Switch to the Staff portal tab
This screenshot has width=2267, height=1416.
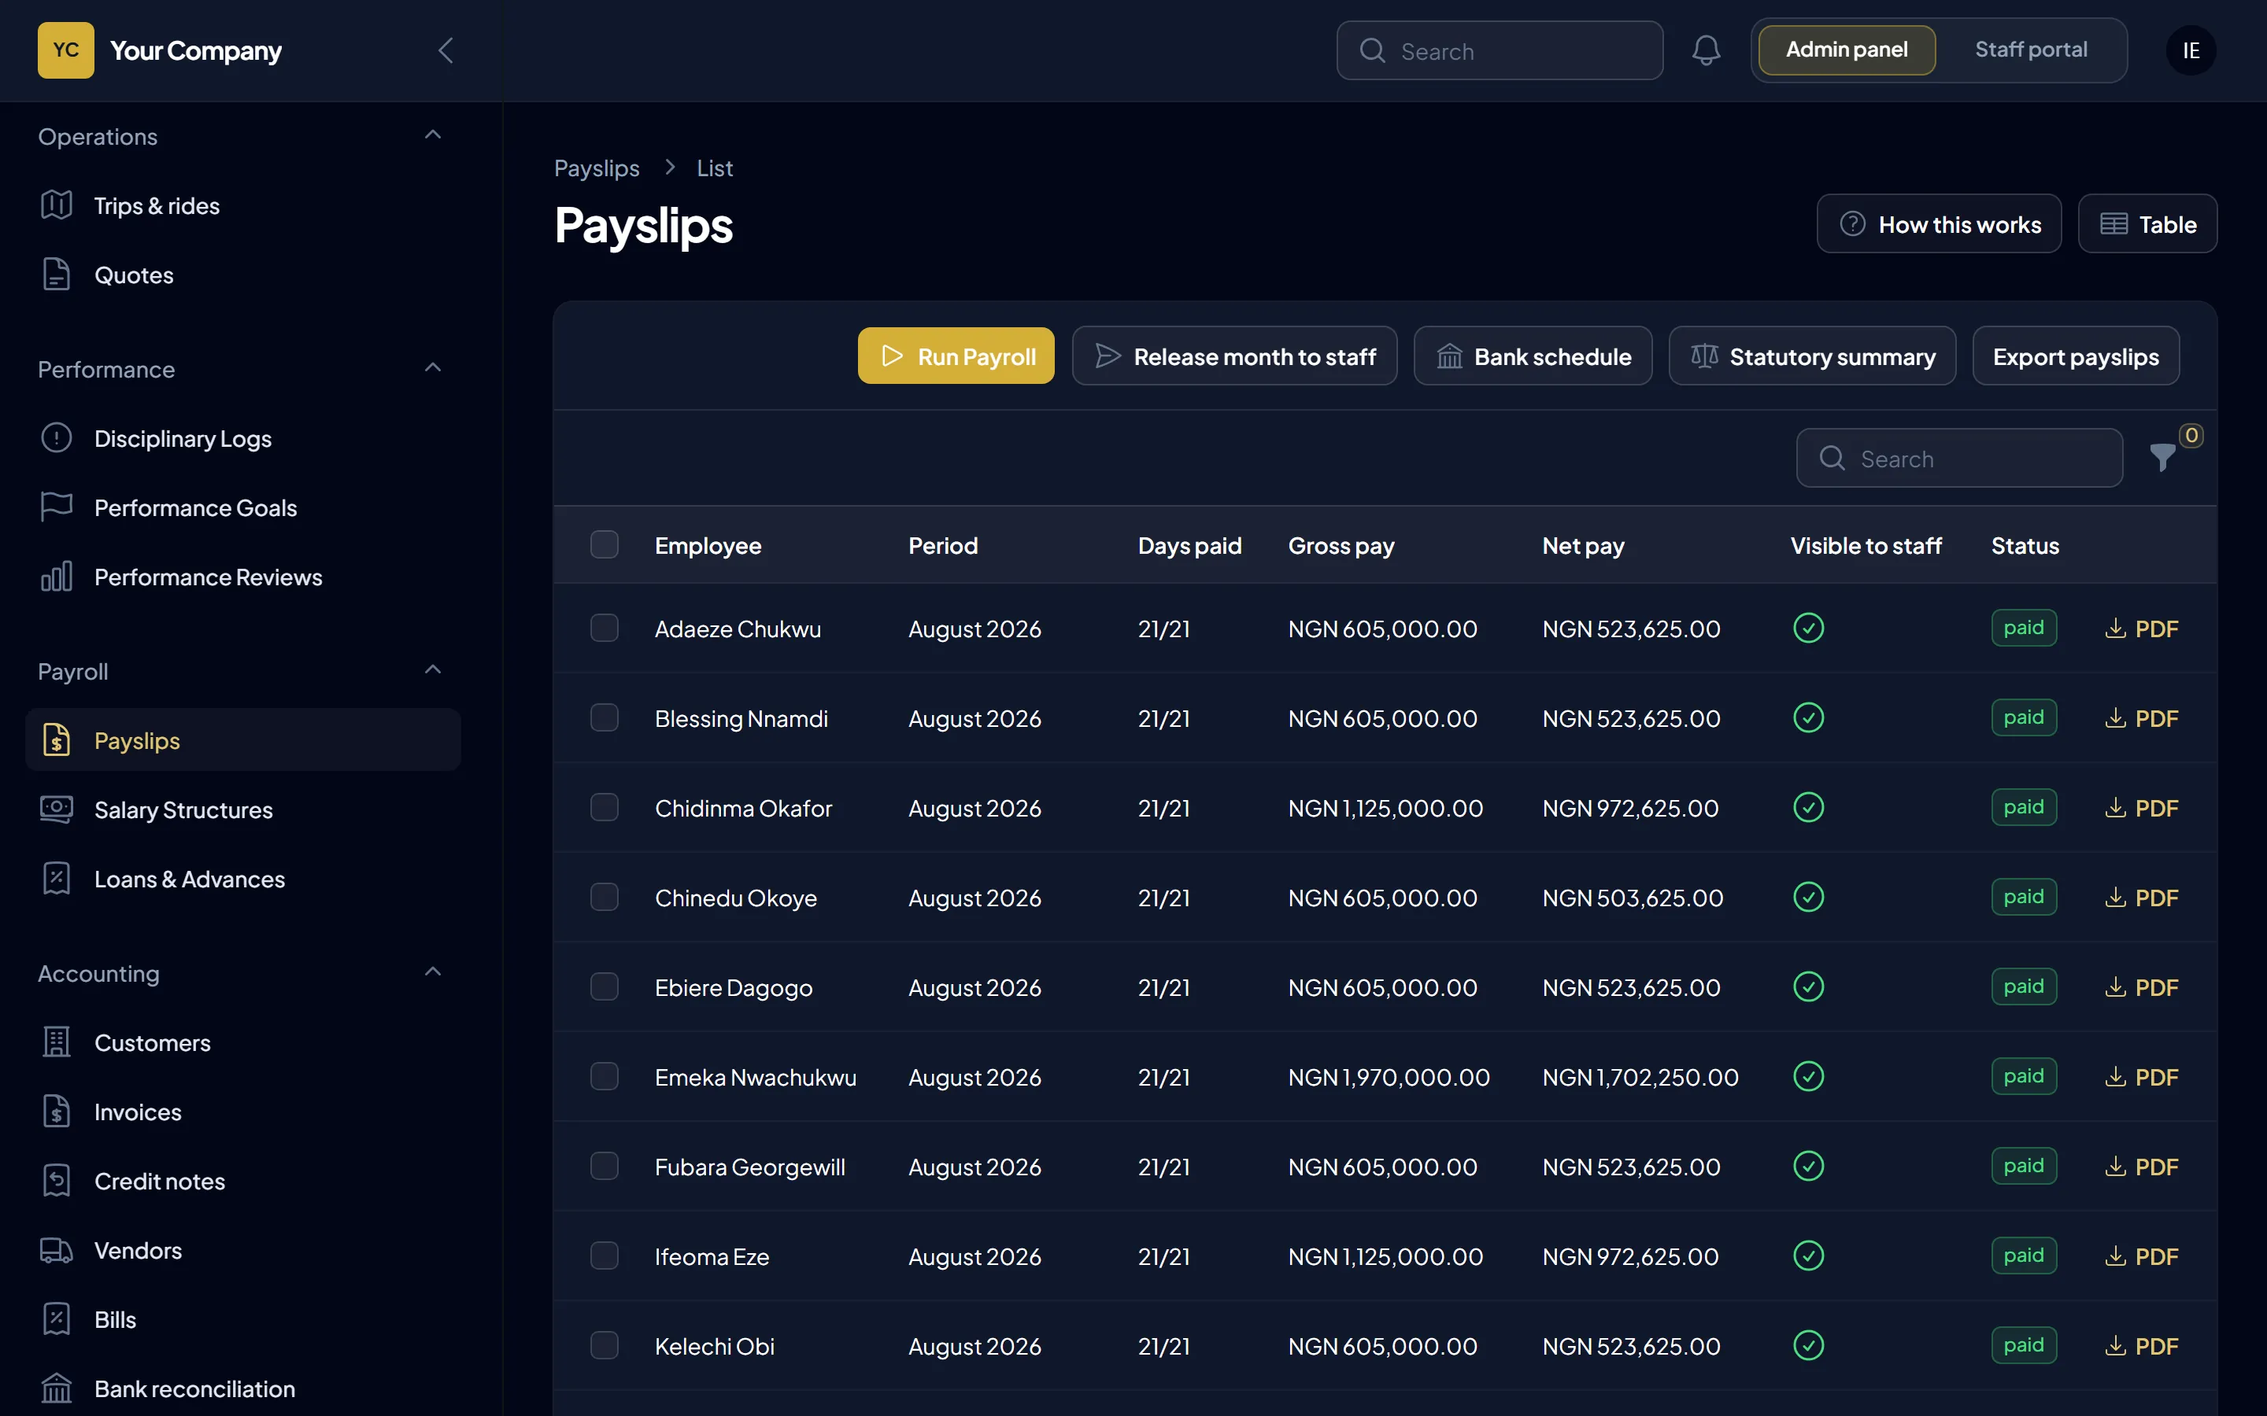click(x=2031, y=50)
